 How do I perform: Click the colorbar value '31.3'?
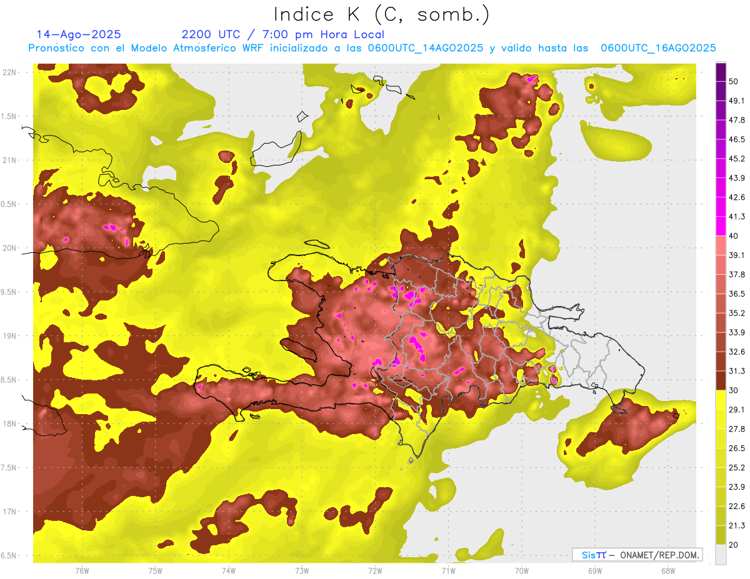(x=737, y=371)
